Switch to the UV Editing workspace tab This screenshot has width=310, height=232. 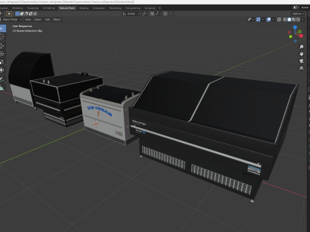[x=49, y=8]
